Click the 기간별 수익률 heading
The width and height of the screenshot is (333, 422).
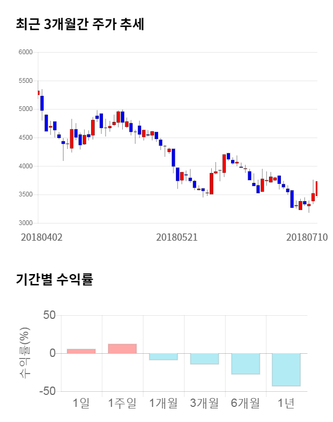tap(54, 279)
